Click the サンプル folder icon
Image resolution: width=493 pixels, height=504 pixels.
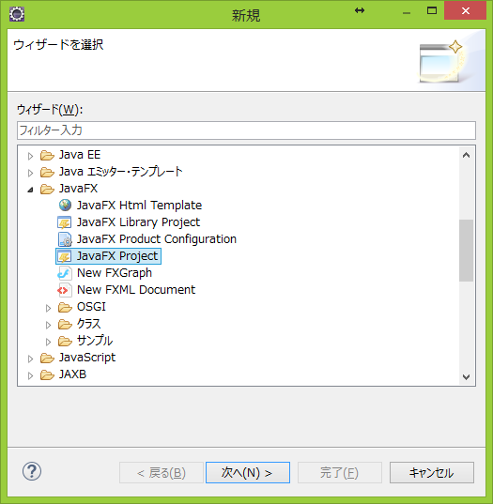tap(65, 341)
